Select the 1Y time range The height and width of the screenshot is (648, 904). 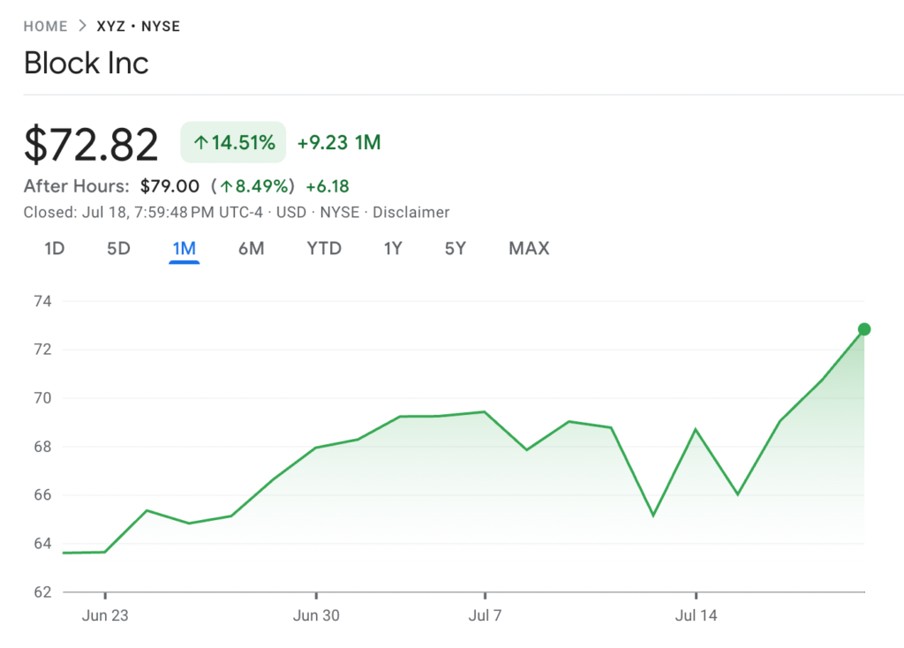tap(393, 248)
